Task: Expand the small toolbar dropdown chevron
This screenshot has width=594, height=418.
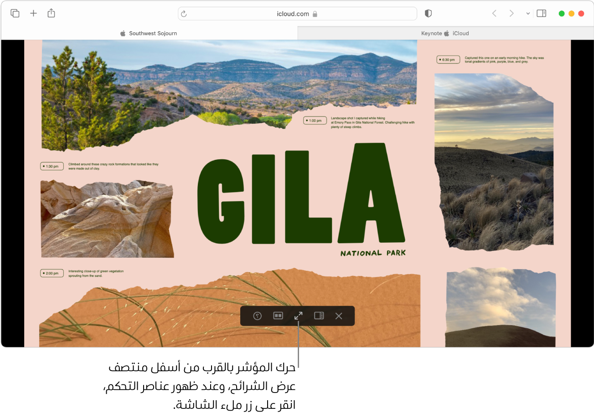Action: (528, 14)
